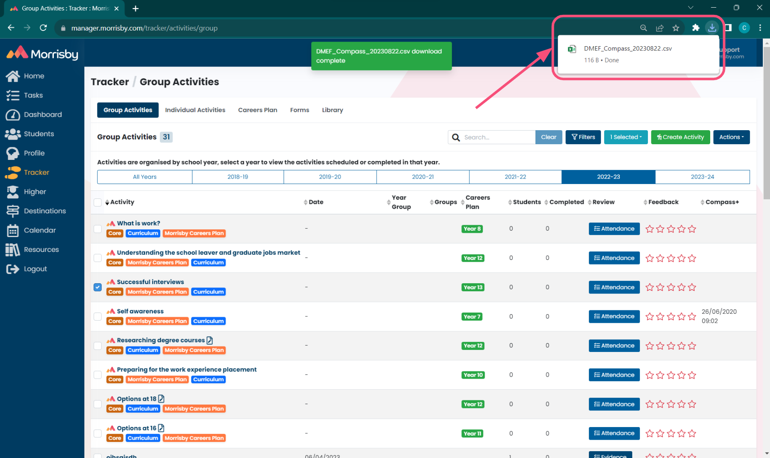Tick the select-all checkbox in table header
This screenshot has width=770, height=458.
pyautogui.click(x=98, y=202)
